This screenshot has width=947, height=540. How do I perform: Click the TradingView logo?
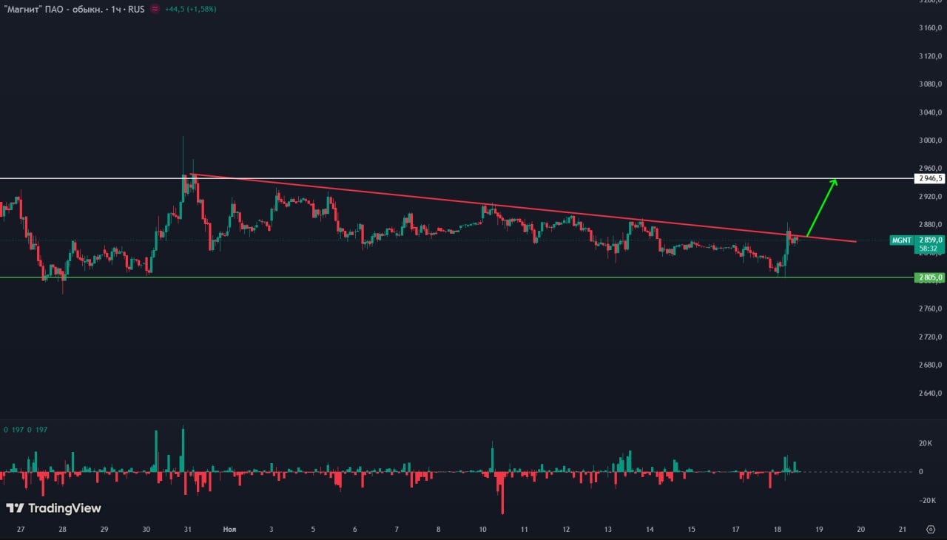click(x=53, y=508)
